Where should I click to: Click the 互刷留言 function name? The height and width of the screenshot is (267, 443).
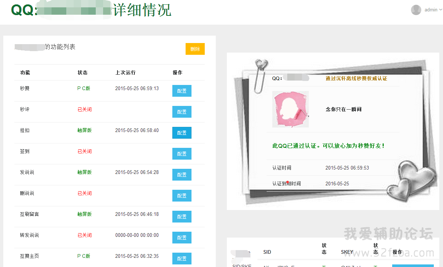29,214
